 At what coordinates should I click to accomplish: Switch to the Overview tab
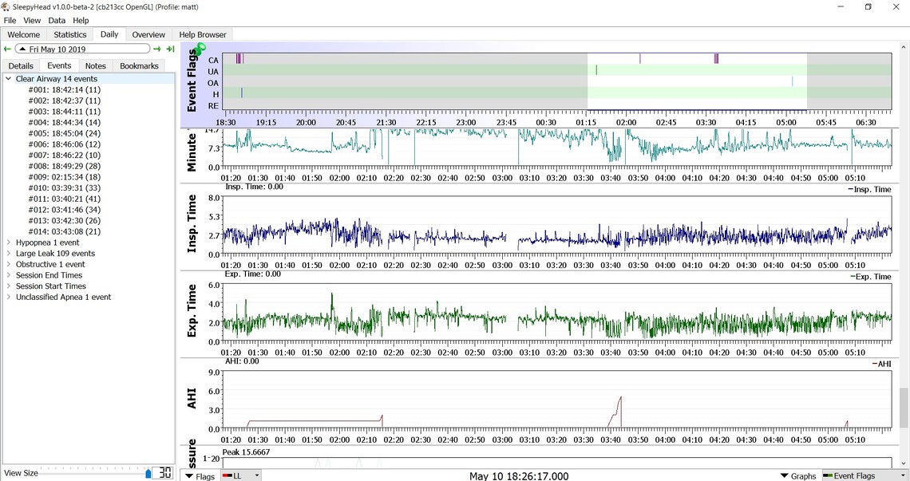click(148, 35)
